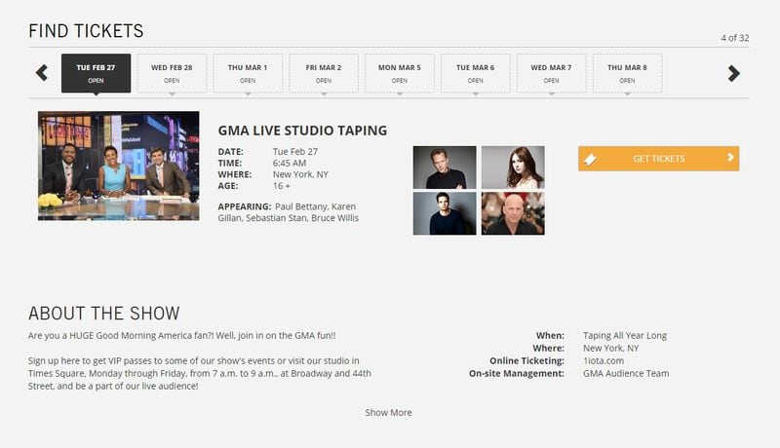
Task: Open Sebastian Stan's guest photo
Action: coord(445,213)
